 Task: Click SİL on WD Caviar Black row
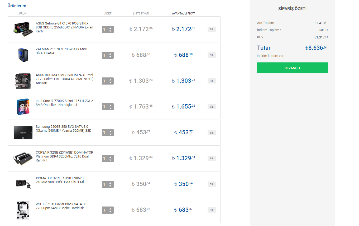212,210
